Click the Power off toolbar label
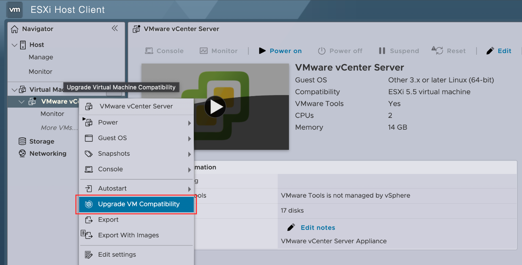The height and width of the screenshot is (265, 522). pyautogui.click(x=346, y=51)
